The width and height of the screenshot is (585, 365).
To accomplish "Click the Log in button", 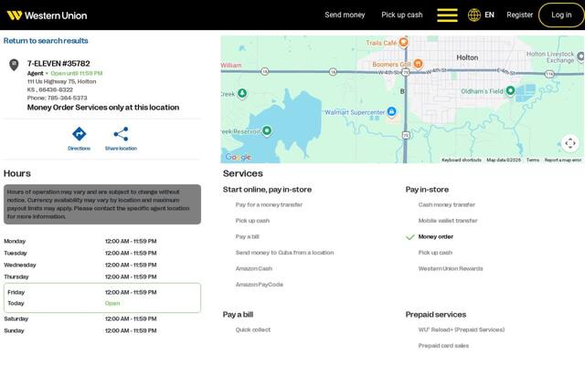I will click(x=561, y=15).
